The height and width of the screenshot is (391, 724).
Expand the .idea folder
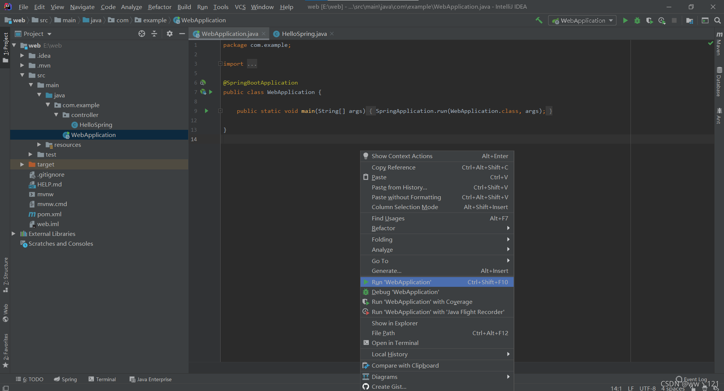tap(22, 55)
